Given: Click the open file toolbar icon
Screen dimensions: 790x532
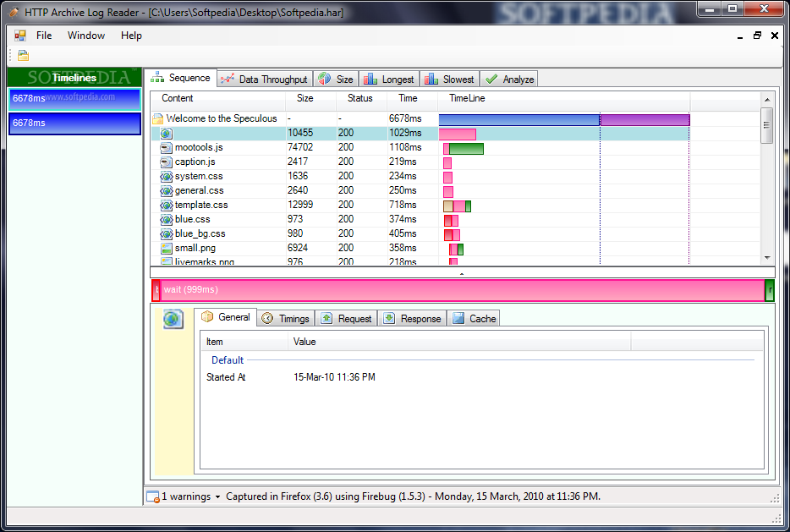Looking at the screenshot, I should point(23,56).
